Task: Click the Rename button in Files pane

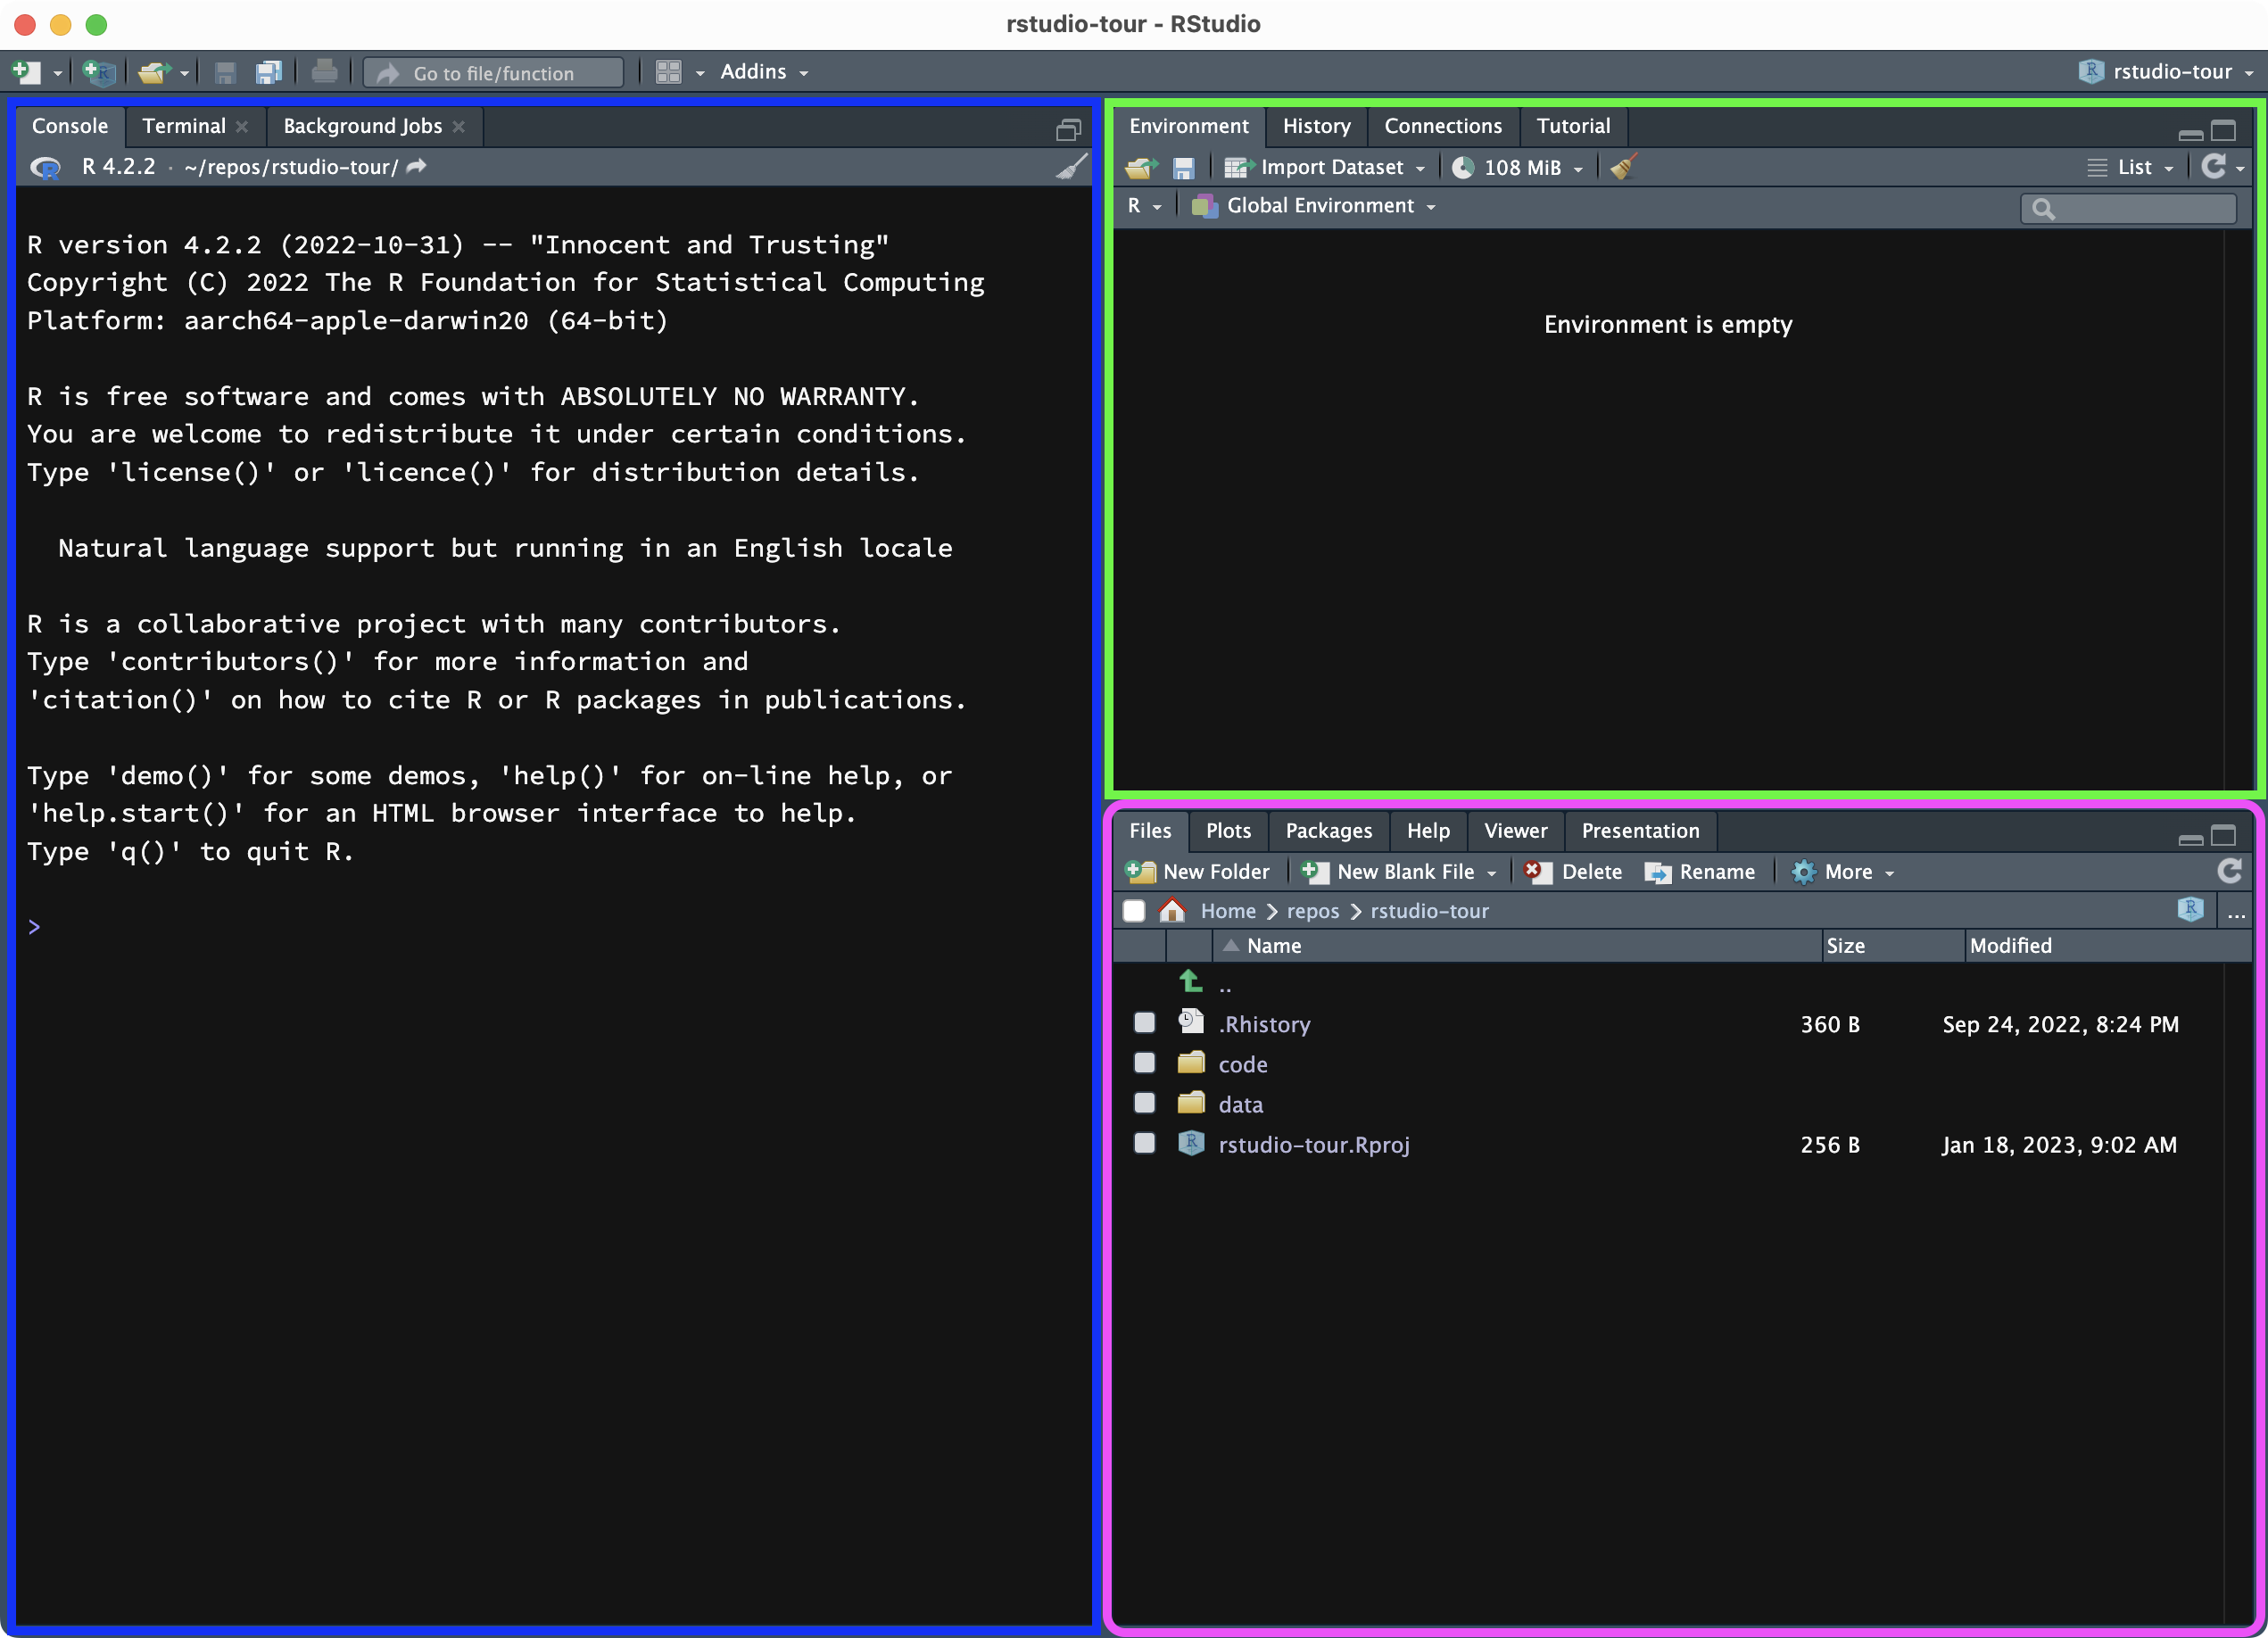Action: pos(1699,872)
